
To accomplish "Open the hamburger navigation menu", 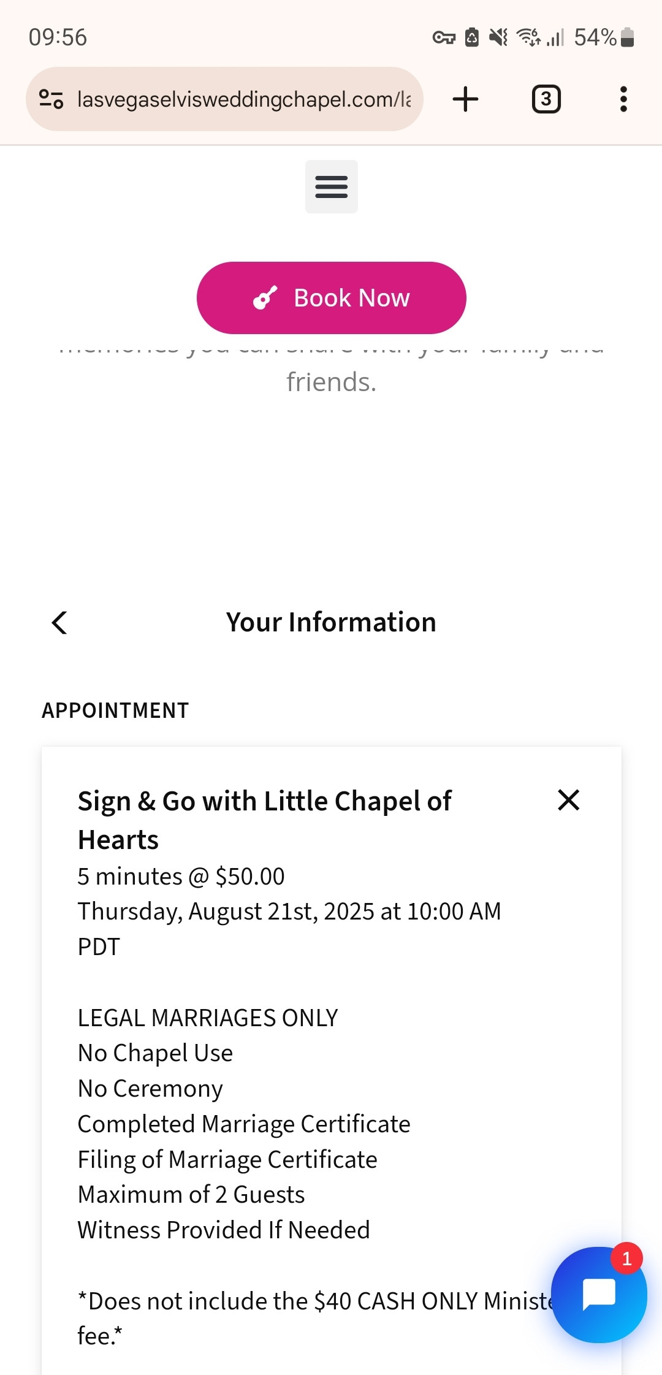I will [331, 186].
